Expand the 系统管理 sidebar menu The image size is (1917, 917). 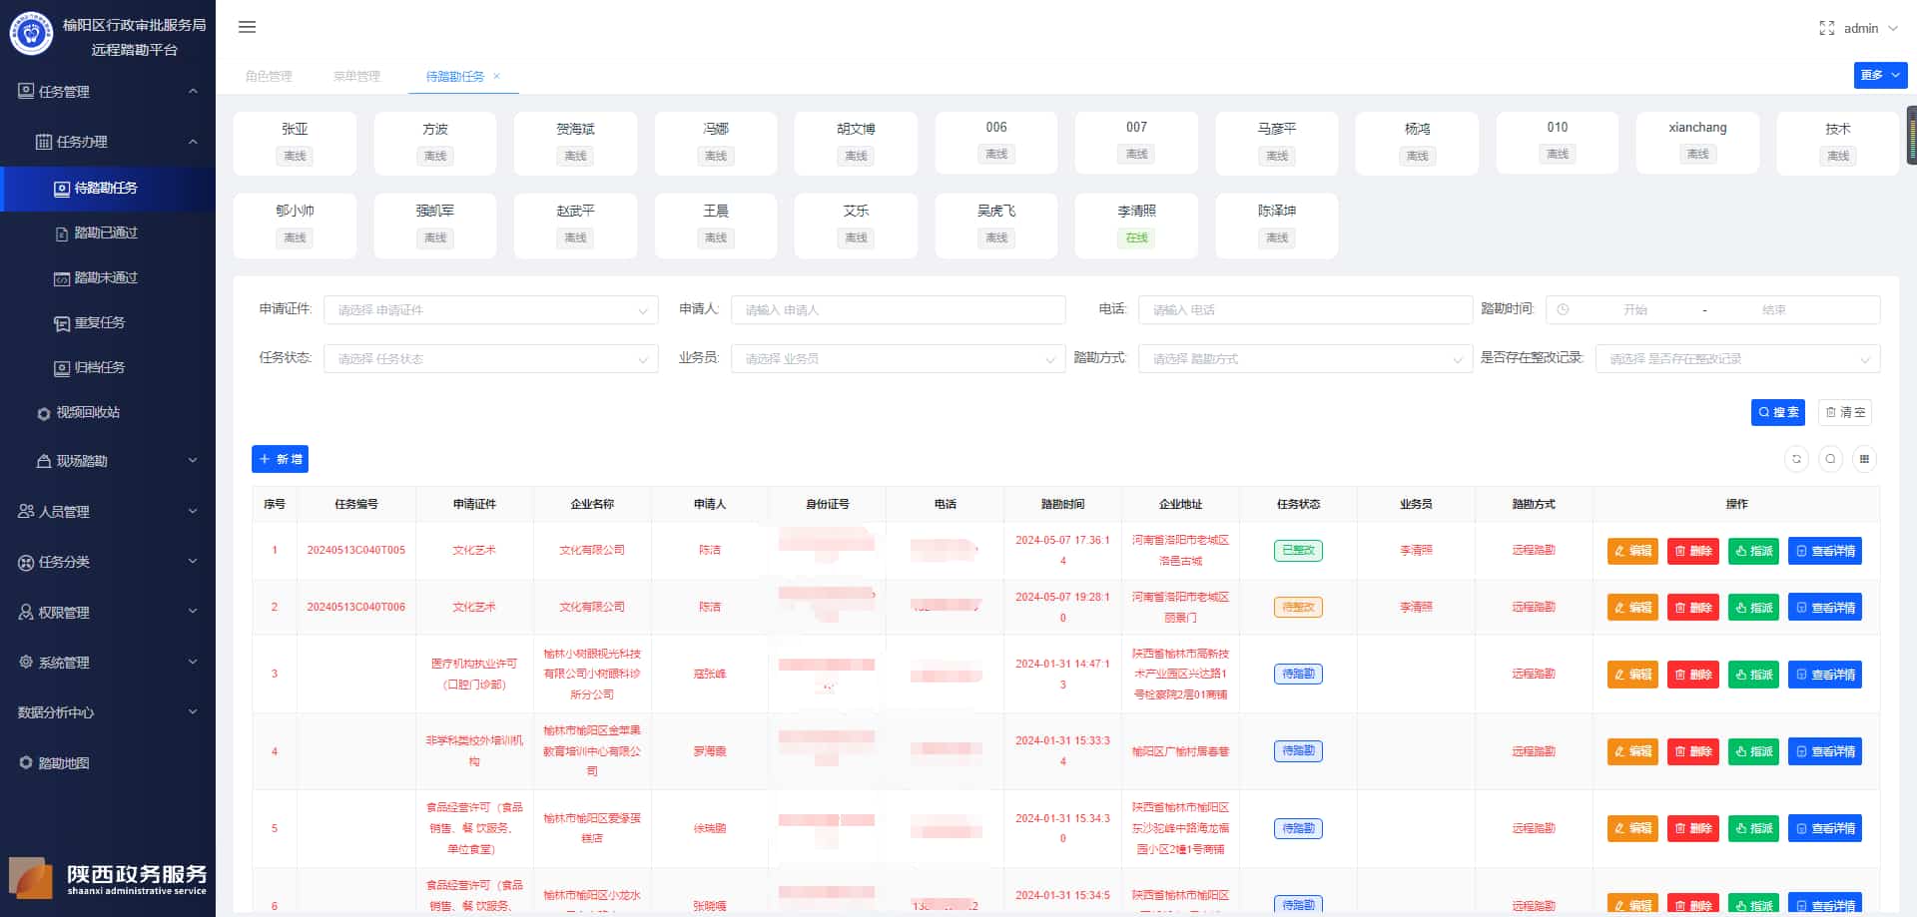coord(108,662)
